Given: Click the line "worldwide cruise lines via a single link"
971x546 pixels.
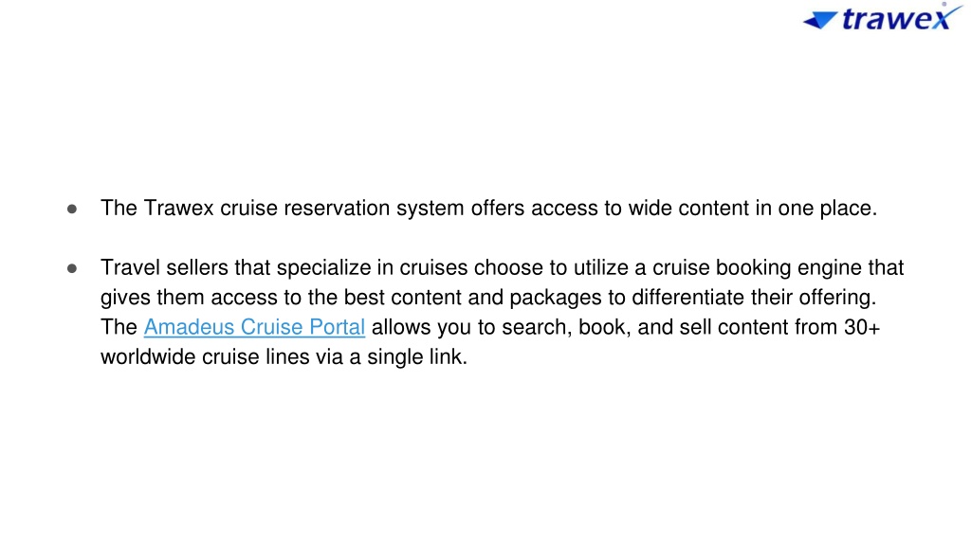Looking at the screenshot, I should click(284, 356).
